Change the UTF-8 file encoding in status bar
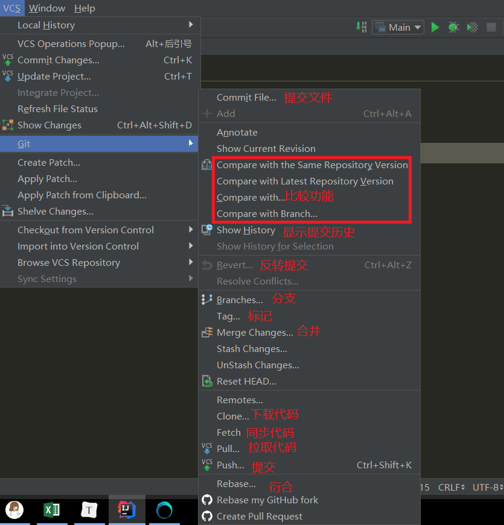This screenshot has height=525, width=504. pyautogui.click(x=486, y=487)
